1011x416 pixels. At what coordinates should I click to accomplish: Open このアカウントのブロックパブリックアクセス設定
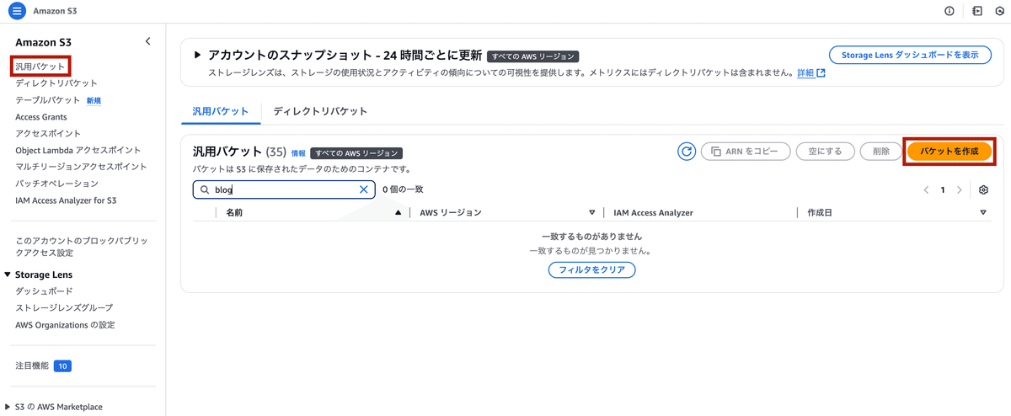pos(81,247)
